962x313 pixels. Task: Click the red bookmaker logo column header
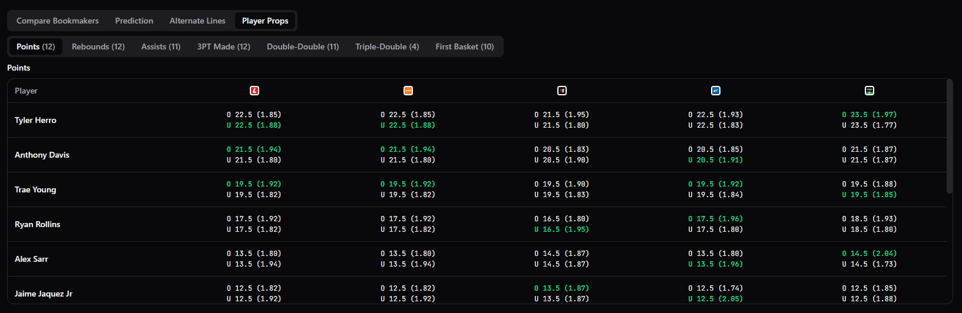[254, 91]
